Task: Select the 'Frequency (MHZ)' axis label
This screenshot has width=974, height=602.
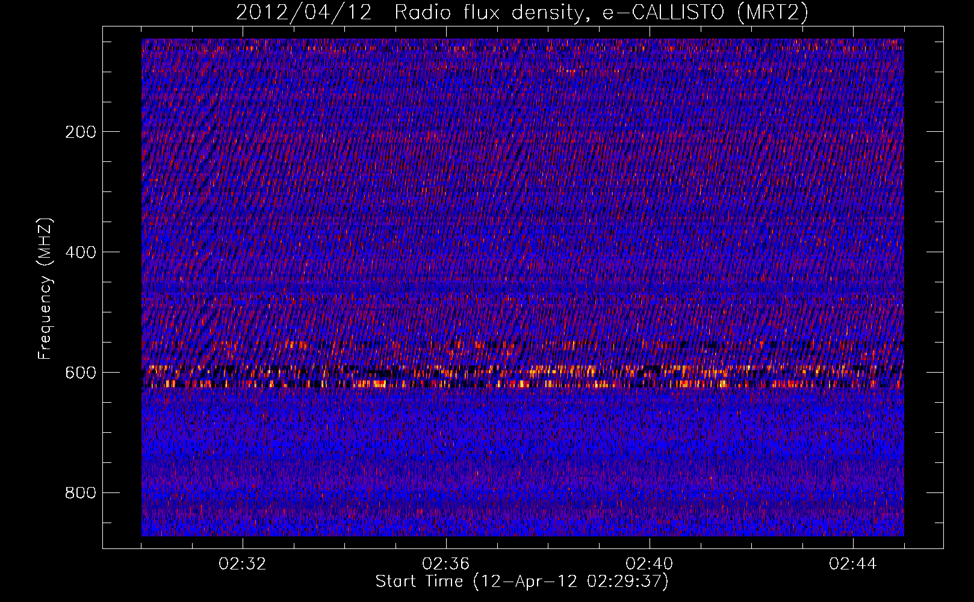Action: (45, 289)
